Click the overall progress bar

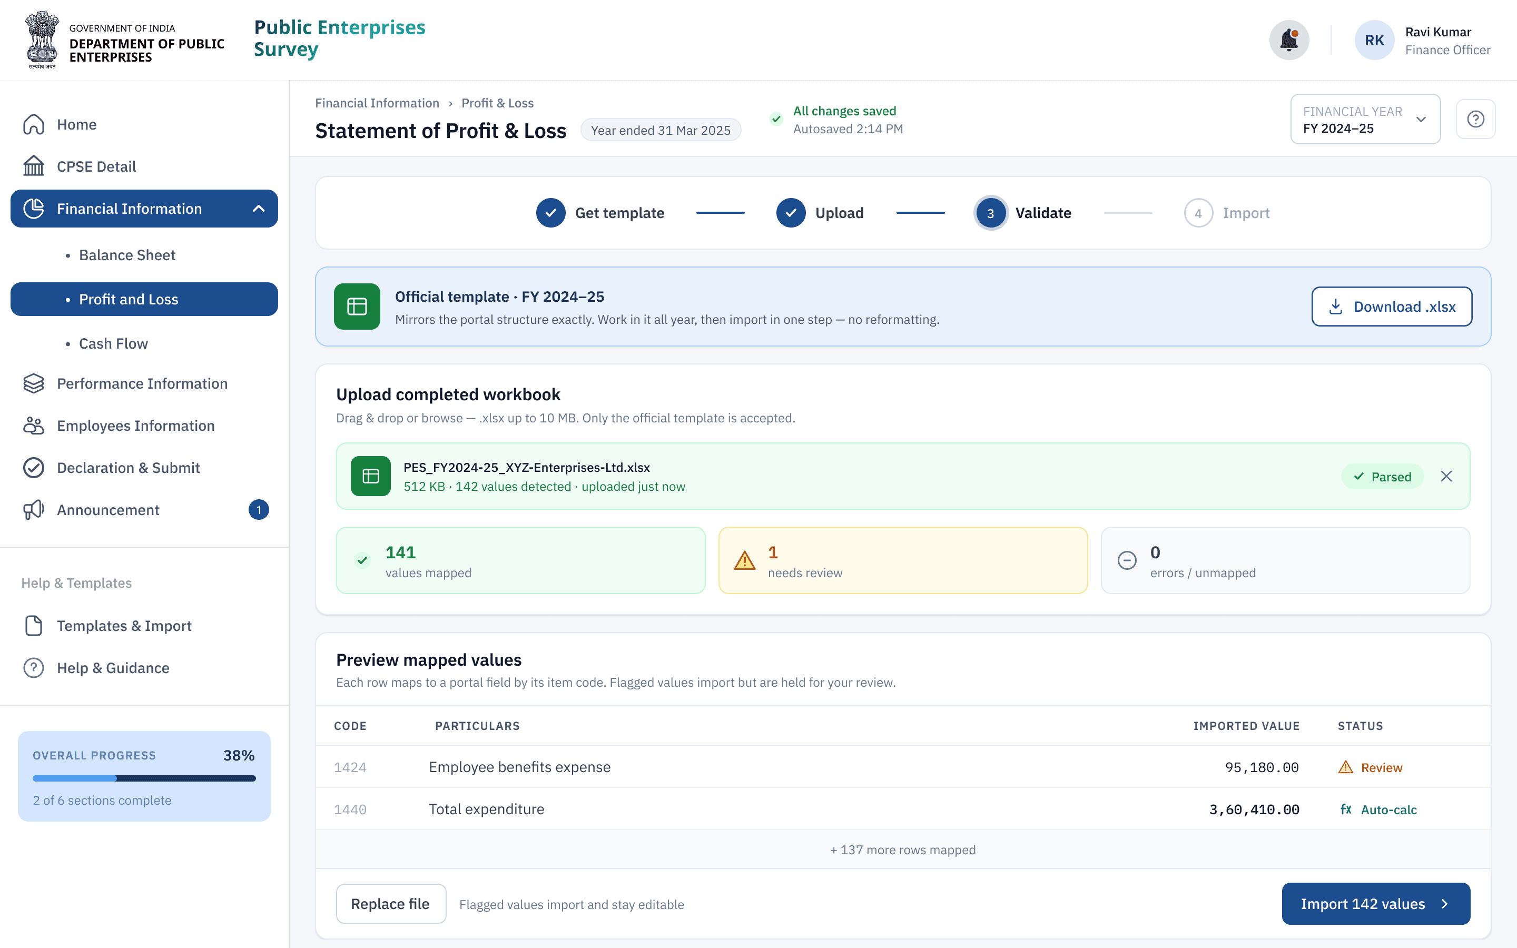pos(144,778)
